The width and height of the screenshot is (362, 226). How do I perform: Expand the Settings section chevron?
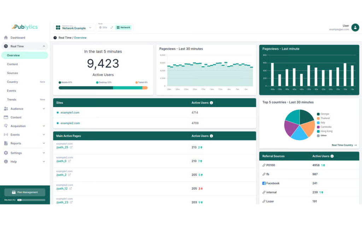43,153
